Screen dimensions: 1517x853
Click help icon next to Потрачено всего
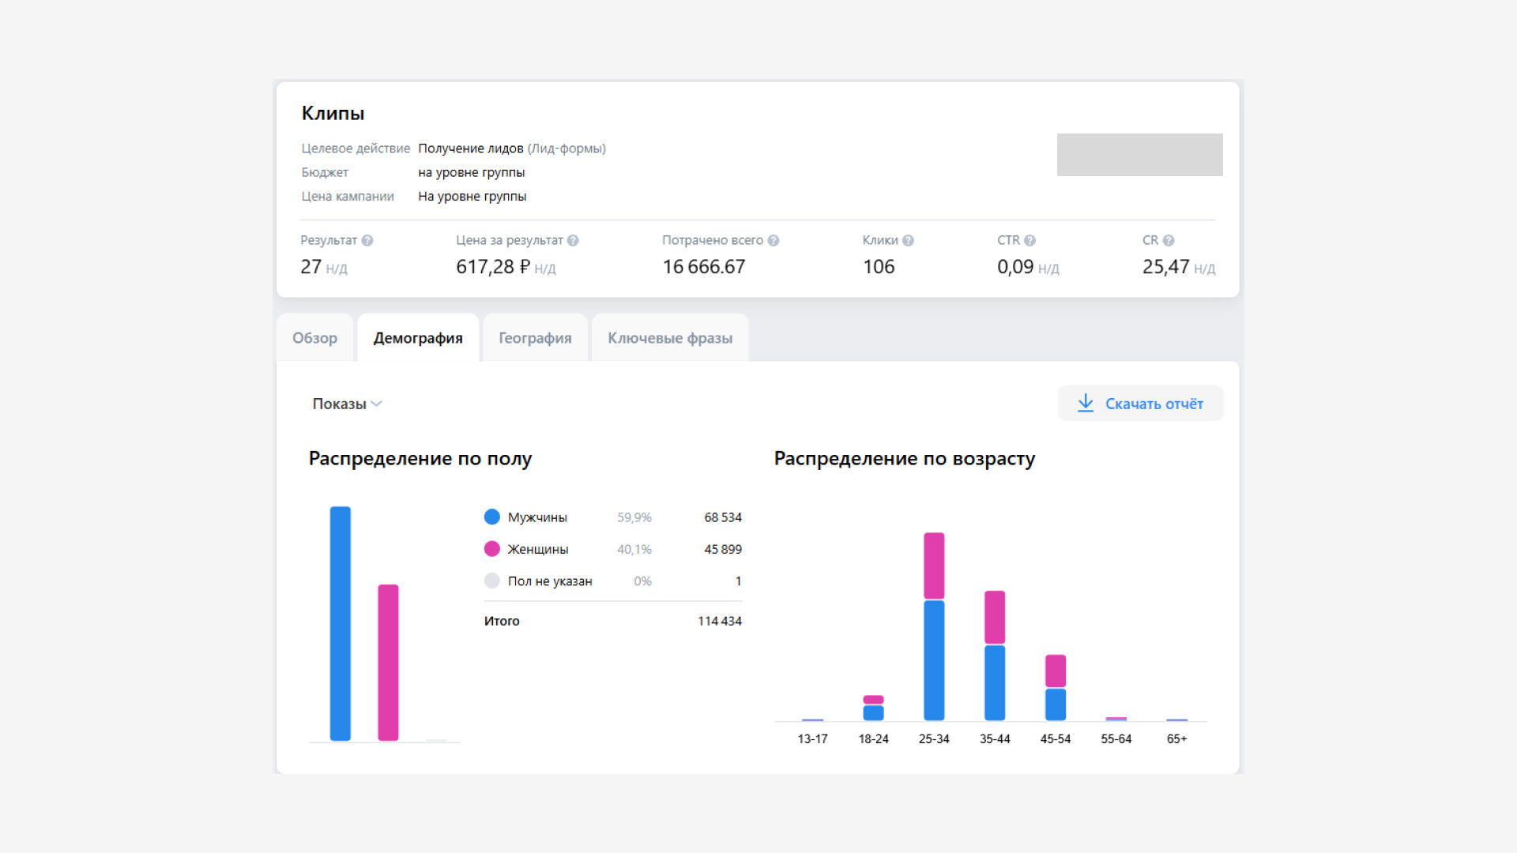point(774,241)
